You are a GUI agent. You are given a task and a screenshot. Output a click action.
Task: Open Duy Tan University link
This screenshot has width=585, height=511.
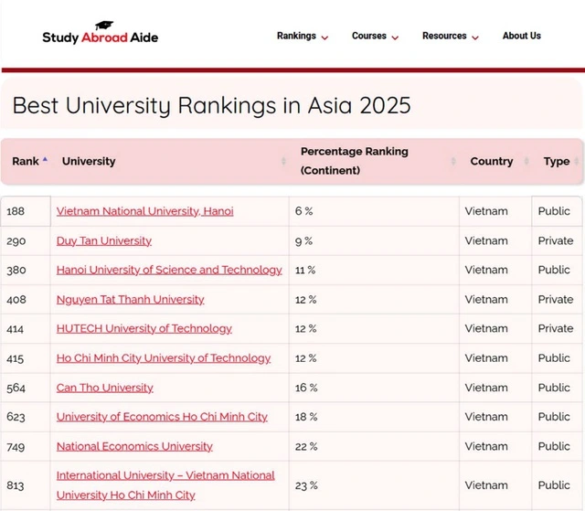point(104,241)
